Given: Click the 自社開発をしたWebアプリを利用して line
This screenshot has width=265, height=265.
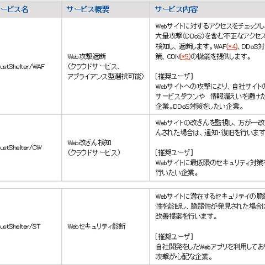Looking at the screenshot, I should point(210,247).
